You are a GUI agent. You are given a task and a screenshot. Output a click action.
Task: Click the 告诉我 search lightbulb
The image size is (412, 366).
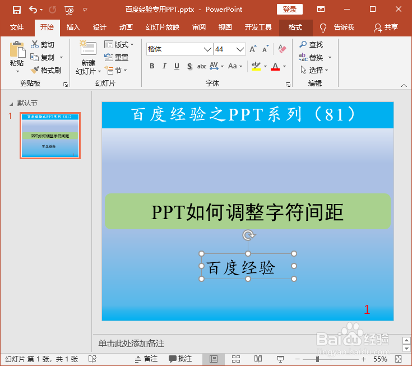(323, 27)
